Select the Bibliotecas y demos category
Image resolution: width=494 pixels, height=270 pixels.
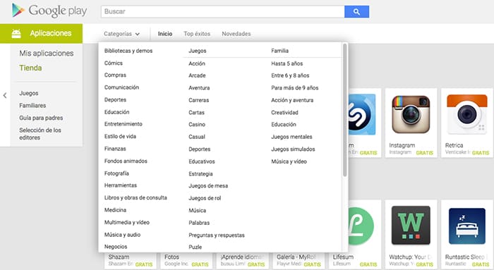coord(128,51)
